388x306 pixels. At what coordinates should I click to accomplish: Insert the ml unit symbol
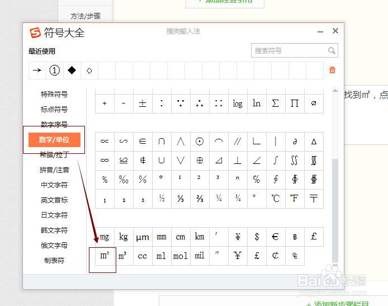click(162, 256)
